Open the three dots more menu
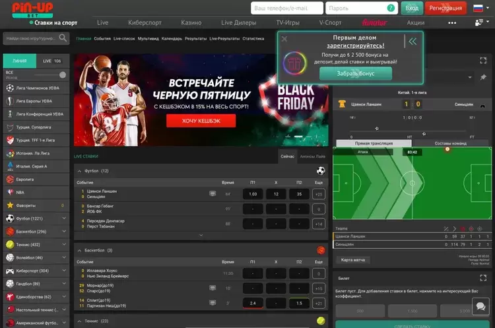 (452, 22)
